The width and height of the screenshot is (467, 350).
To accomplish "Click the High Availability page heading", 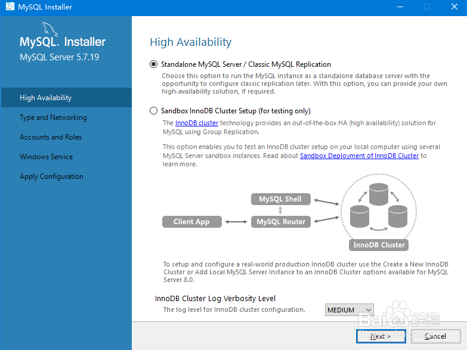I will point(191,42).
